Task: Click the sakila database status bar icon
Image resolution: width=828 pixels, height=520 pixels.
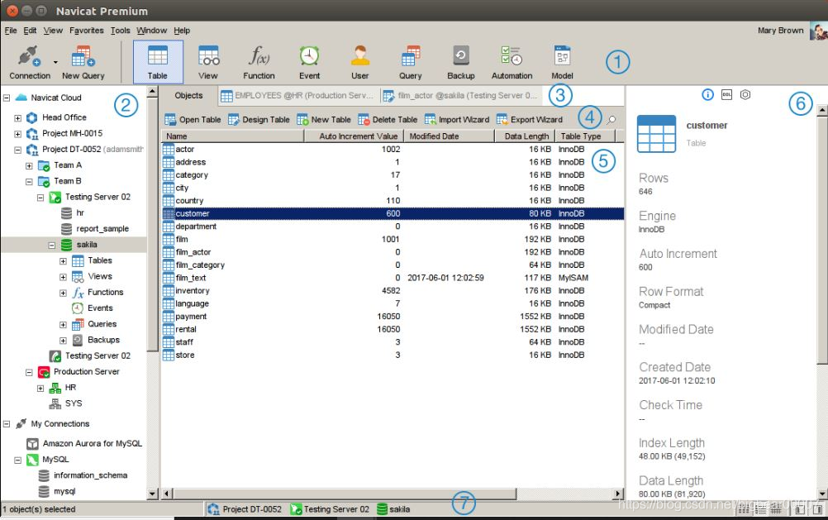Action: coord(383,509)
